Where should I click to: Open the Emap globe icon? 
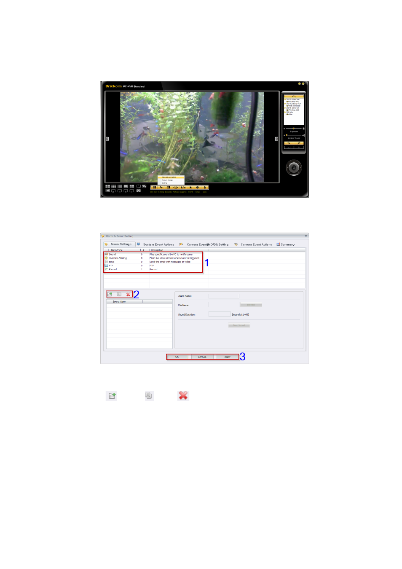point(198,188)
